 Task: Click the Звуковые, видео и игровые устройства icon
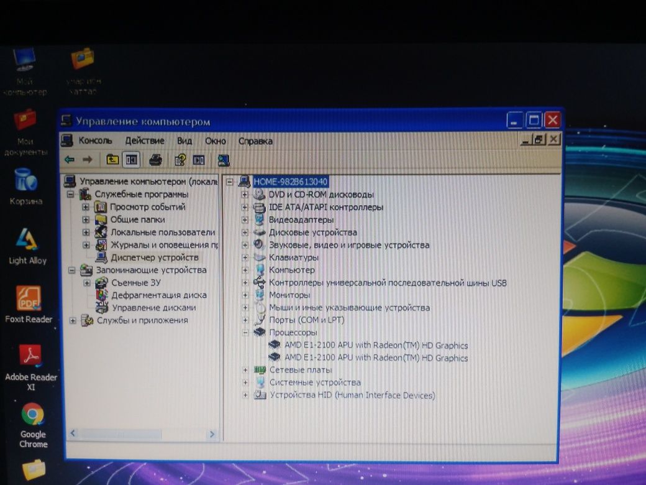tap(259, 244)
